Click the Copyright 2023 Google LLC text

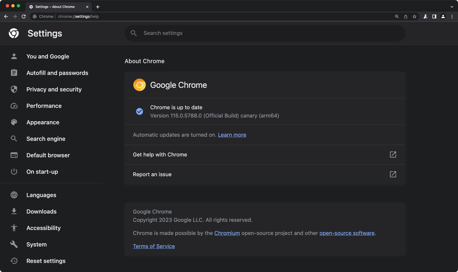click(x=193, y=220)
